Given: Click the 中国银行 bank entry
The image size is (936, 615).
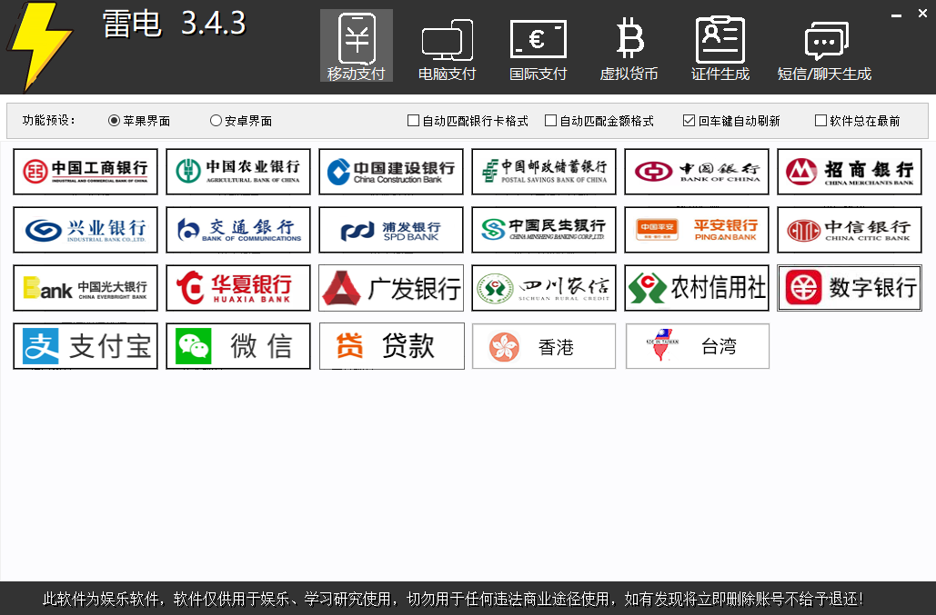Looking at the screenshot, I should [x=696, y=172].
